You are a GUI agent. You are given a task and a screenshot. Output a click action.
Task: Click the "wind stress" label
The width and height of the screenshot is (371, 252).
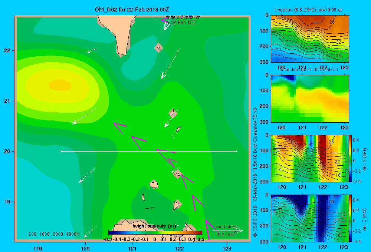click(x=227, y=227)
